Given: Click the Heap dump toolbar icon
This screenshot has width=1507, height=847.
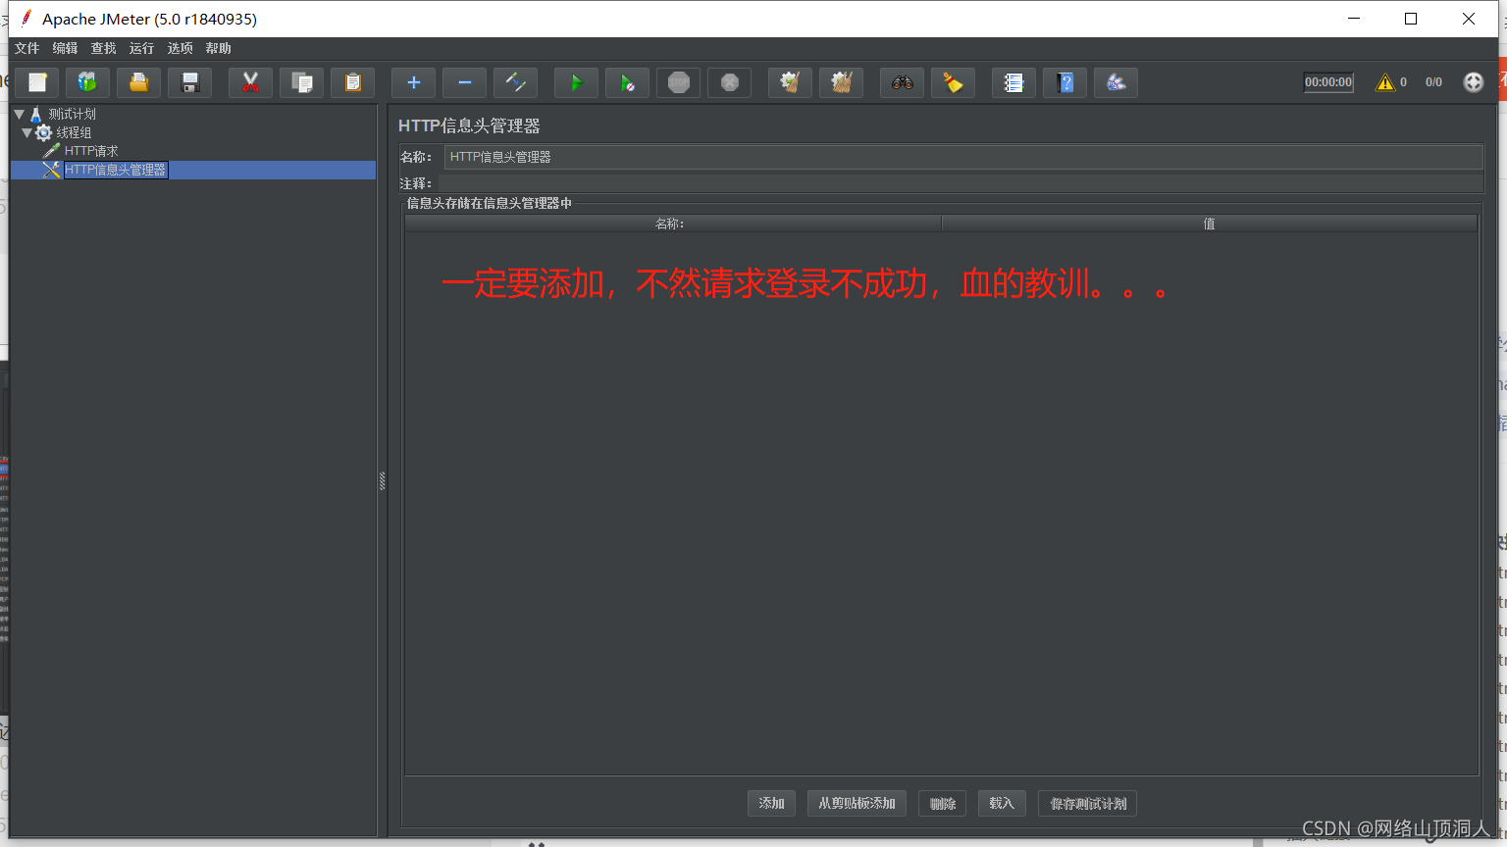Looking at the screenshot, I should 1117,82.
